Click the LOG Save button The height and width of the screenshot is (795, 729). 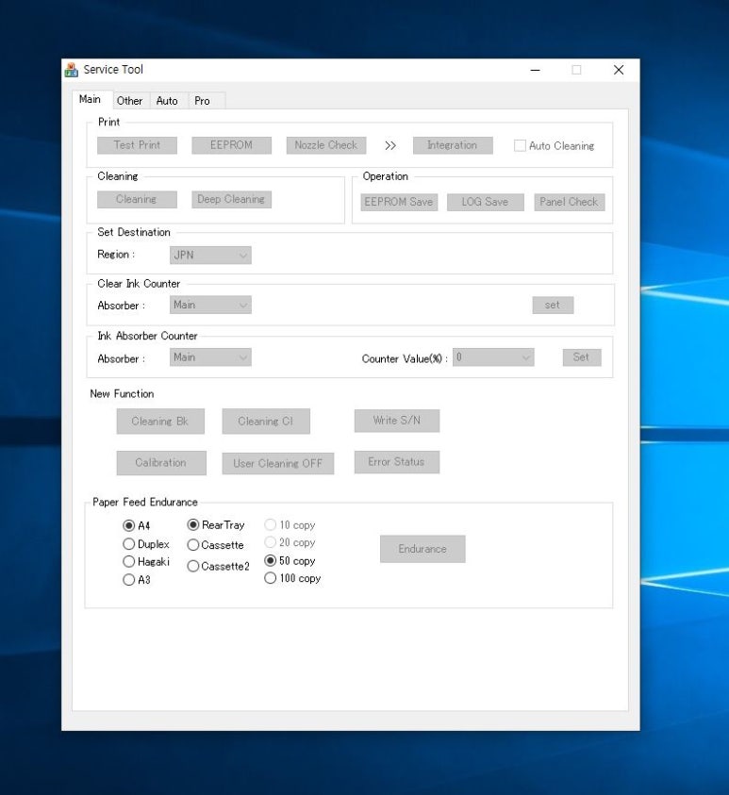pyautogui.click(x=485, y=202)
